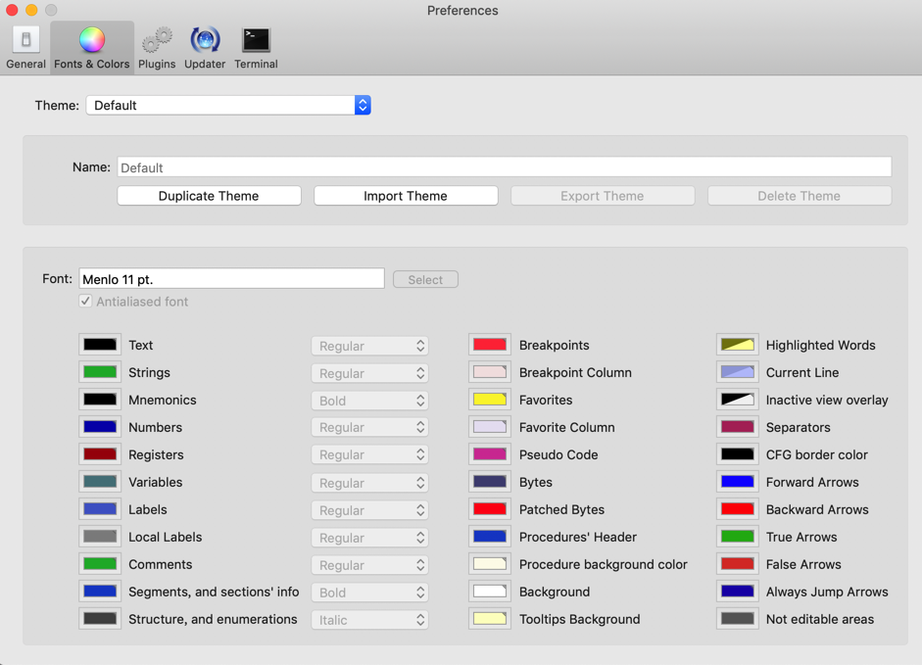This screenshot has width=922, height=665.
Task: Open font style dropdown for Registers
Action: point(369,454)
